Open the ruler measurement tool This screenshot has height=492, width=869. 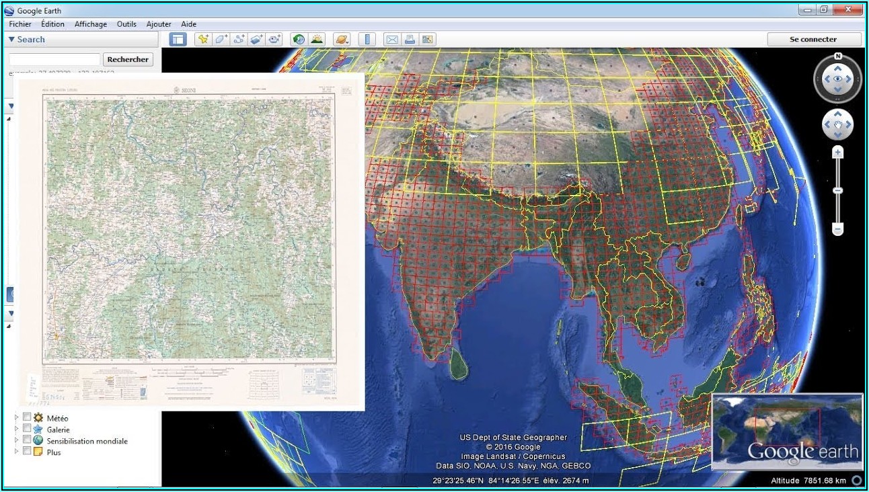tap(367, 40)
